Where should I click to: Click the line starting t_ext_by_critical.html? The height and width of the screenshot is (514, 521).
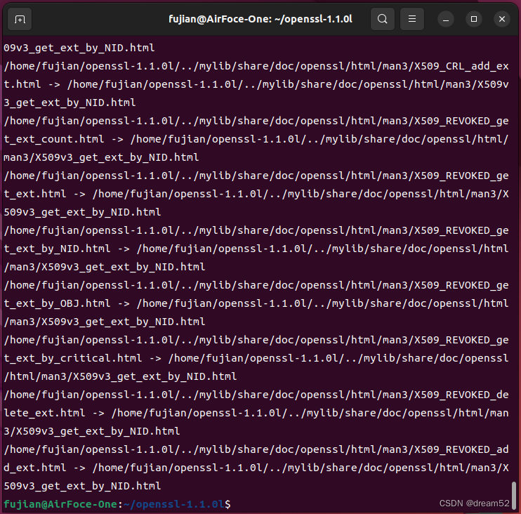[256, 359]
